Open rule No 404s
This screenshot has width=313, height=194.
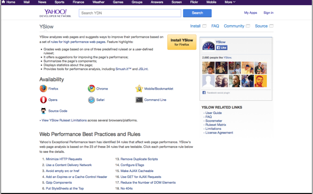click(127, 189)
